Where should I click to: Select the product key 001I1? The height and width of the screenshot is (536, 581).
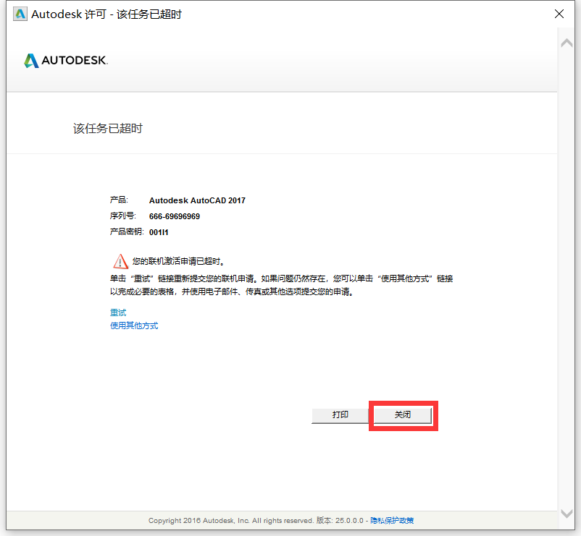(159, 232)
